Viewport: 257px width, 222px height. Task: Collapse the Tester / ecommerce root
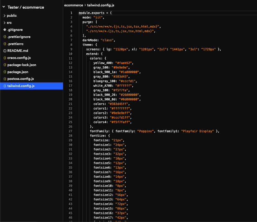coord(3,7)
